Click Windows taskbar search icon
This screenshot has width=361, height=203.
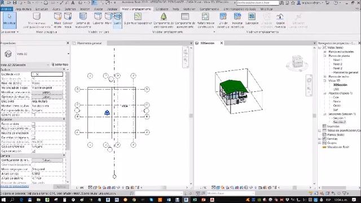tap(12, 200)
